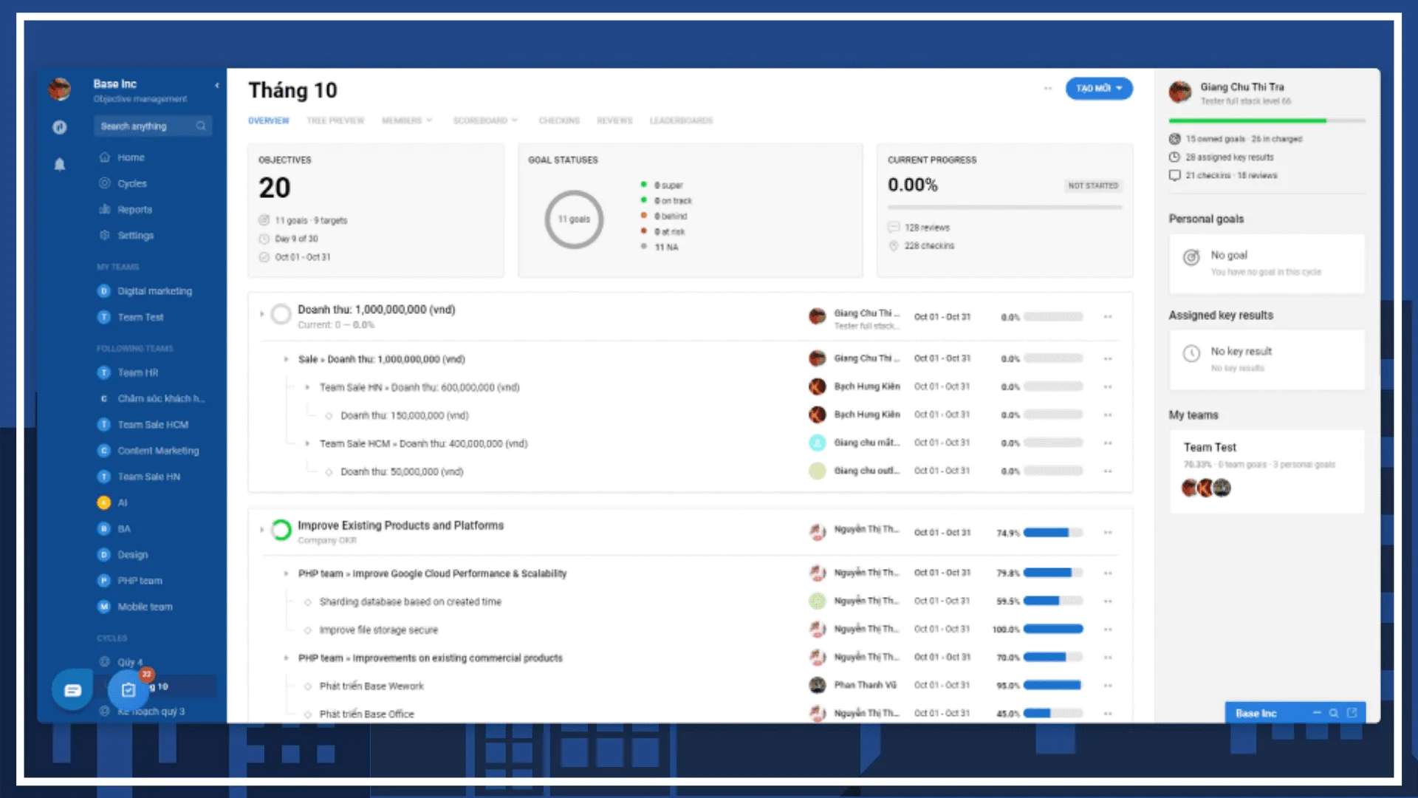Open Digital marketing team link
This screenshot has height=798, width=1418.
pyautogui.click(x=154, y=291)
